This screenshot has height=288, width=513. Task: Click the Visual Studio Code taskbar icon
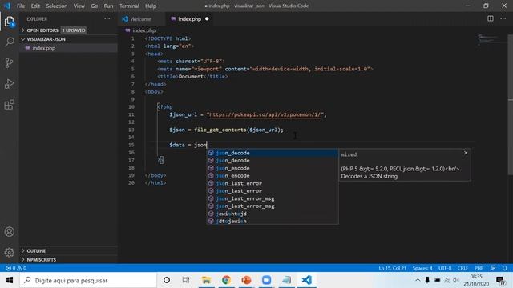coord(306,280)
